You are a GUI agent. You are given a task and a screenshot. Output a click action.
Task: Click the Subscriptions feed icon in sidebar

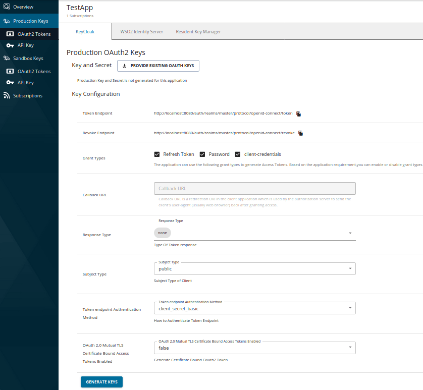7,95
